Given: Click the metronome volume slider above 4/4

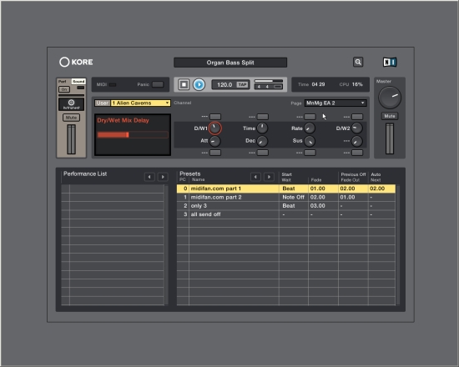Looking at the screenshot, I should pos(269,81).
